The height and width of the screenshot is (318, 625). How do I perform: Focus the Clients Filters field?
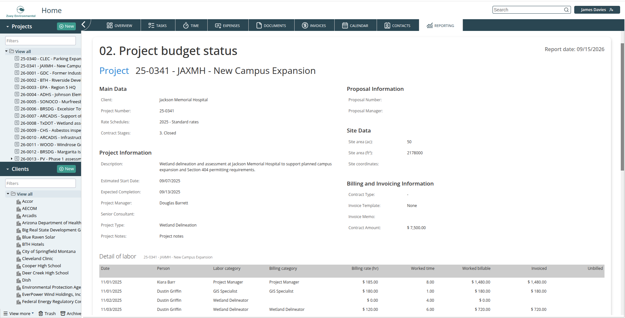pos(40,183)
